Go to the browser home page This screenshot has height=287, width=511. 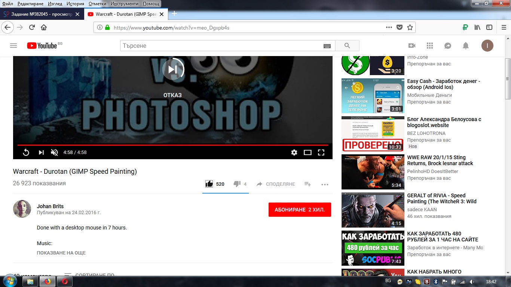tap(44, 27)
